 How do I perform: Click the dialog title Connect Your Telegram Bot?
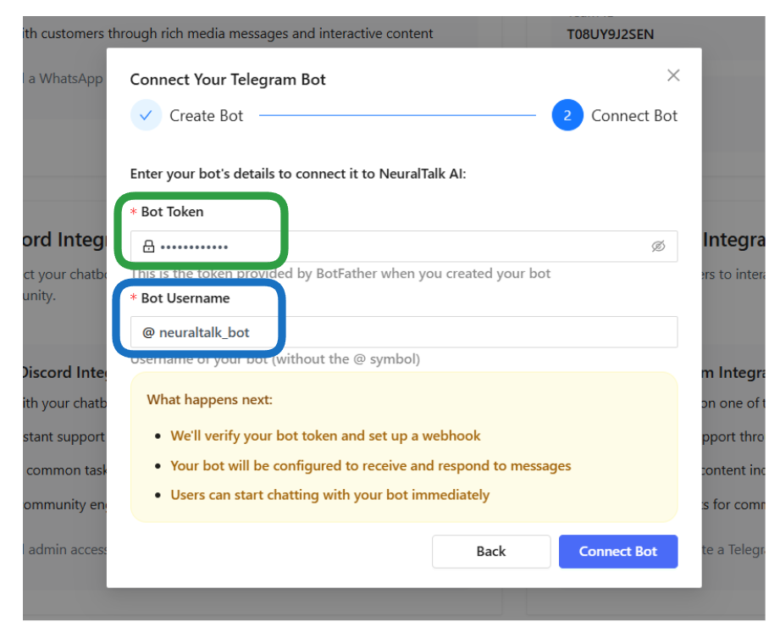point(227,79)
